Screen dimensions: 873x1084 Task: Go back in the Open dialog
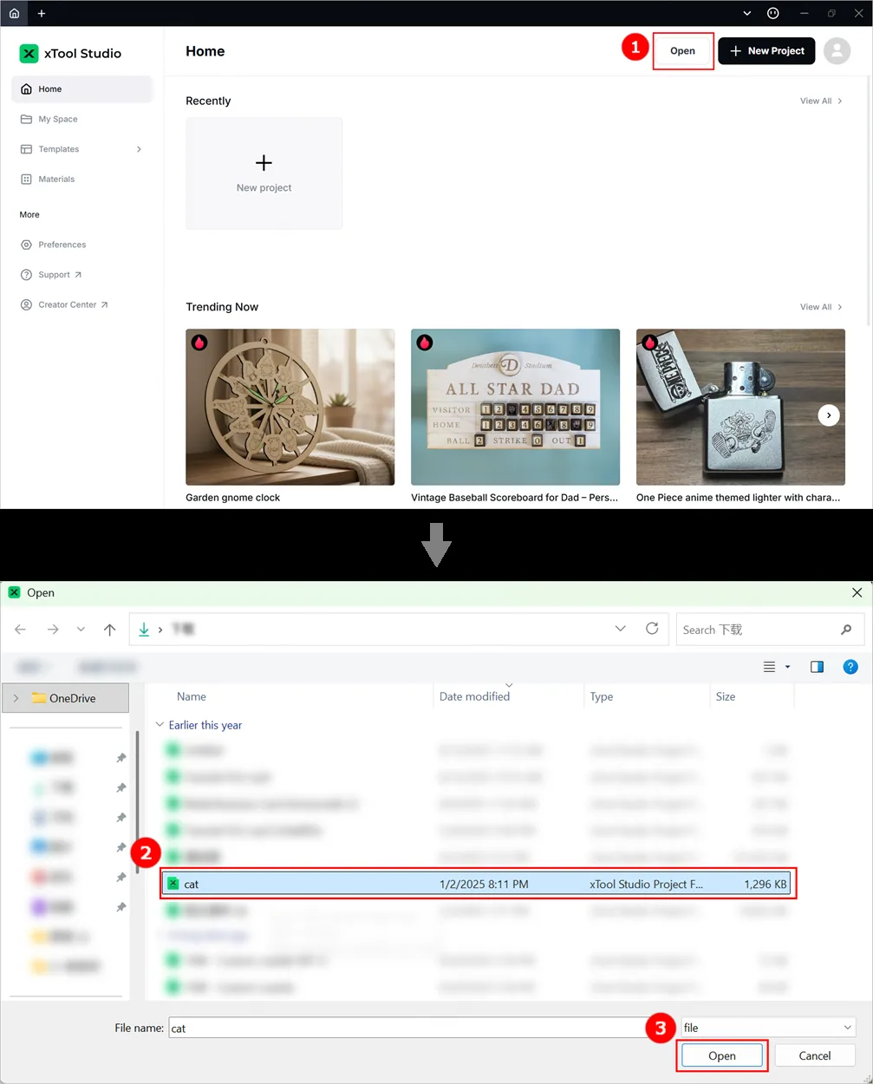coord(20,630)
